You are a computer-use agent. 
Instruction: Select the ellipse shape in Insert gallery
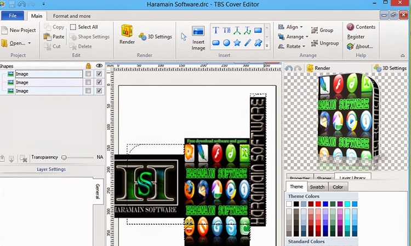226,43
